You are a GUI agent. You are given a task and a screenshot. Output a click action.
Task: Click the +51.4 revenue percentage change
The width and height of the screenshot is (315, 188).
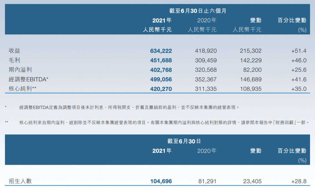click(299, 51)
